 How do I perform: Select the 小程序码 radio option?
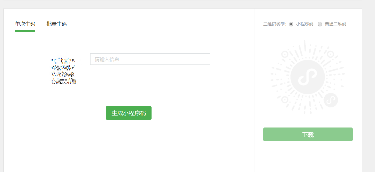tap(291, 24)
